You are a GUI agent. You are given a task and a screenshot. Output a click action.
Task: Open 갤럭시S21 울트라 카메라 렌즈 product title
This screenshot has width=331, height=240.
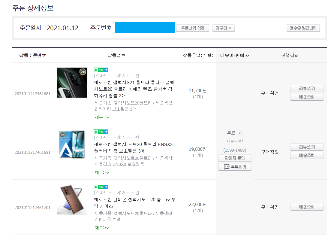[134, 89]
